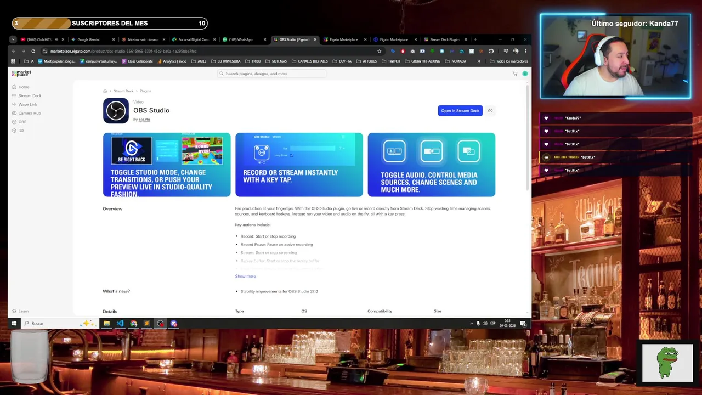Open OBS category in the sidebar
This screenshot has width=702, height=395.
tap(19, 122)
